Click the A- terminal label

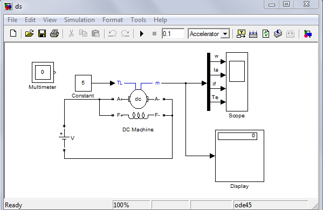157,99
